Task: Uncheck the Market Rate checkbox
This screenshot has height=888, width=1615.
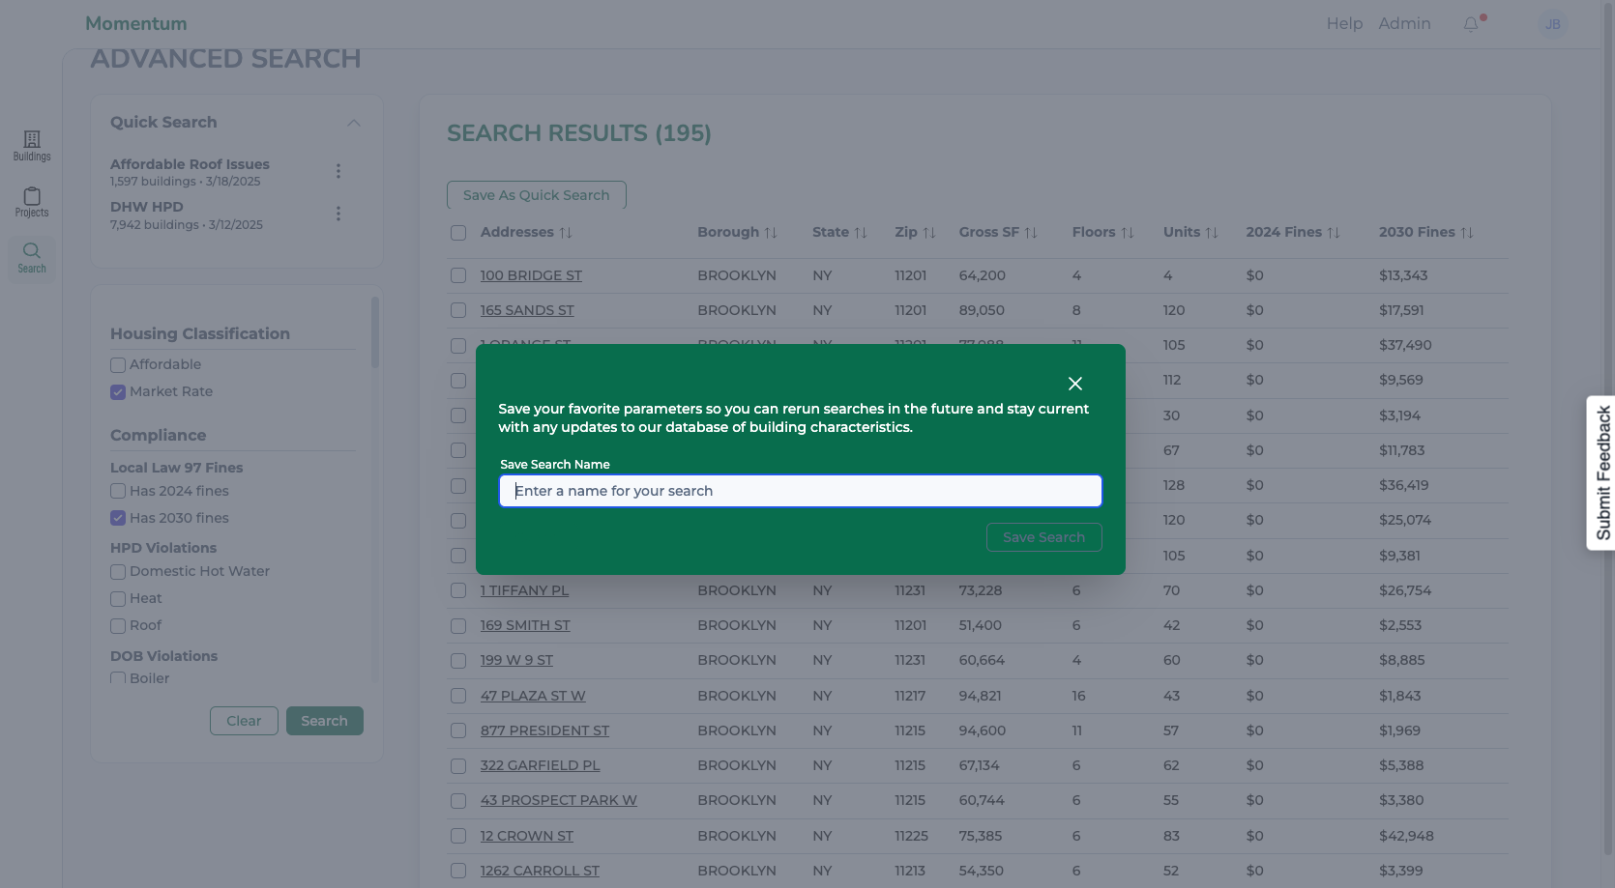Action: pos(118,392)
